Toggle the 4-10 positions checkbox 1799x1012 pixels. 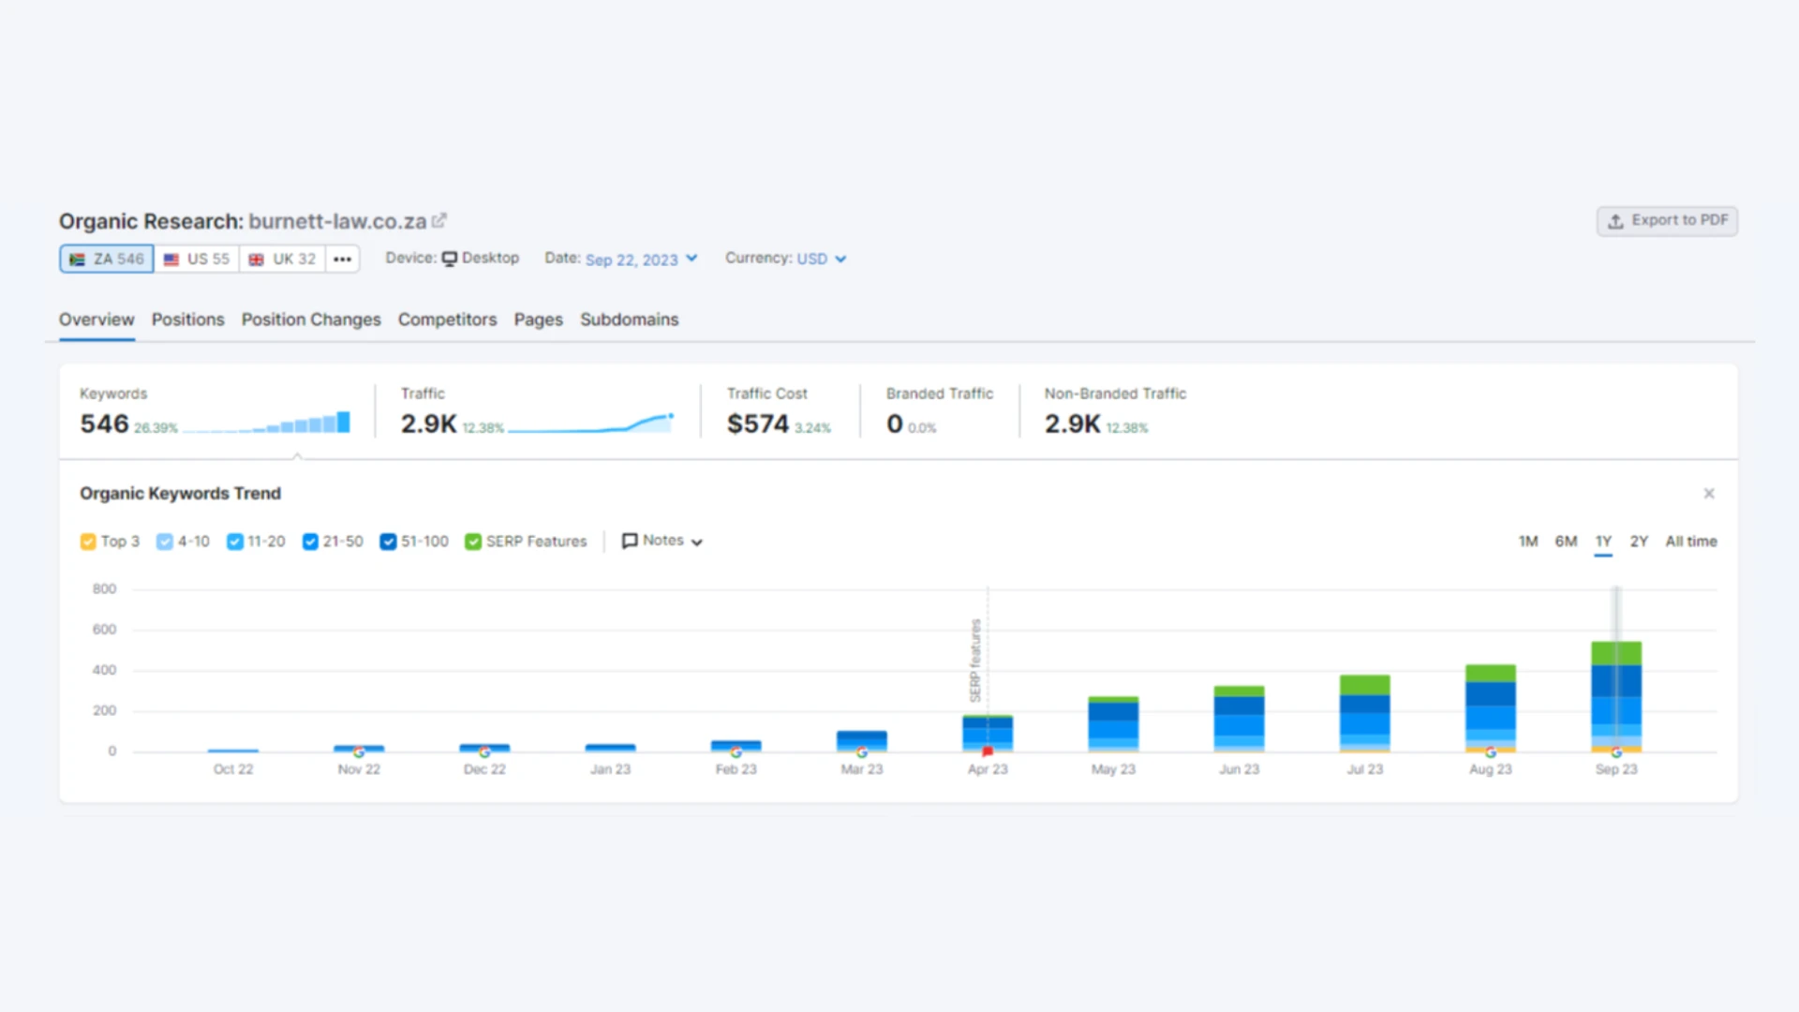(x=165, y=542)
